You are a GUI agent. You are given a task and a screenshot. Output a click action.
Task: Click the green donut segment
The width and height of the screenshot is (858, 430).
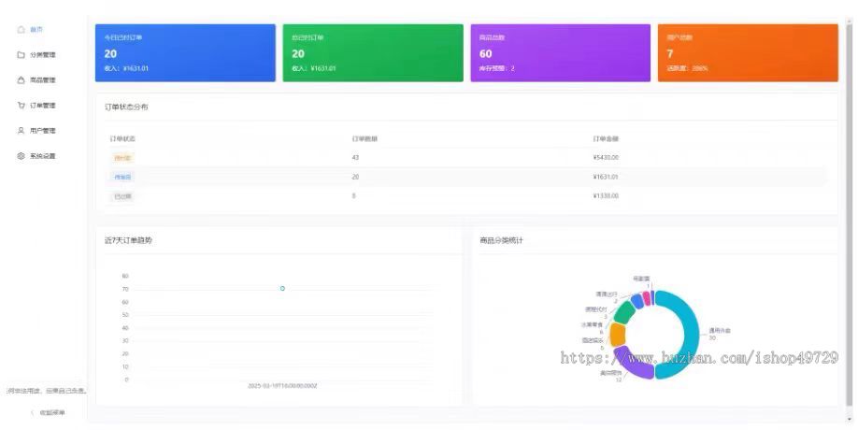(x=624, y=311)
